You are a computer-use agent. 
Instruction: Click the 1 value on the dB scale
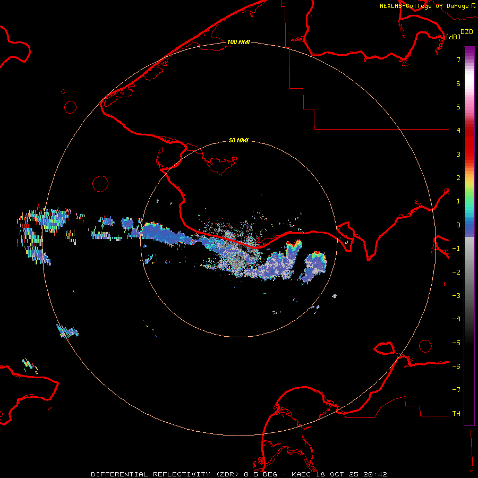(458, 201)
